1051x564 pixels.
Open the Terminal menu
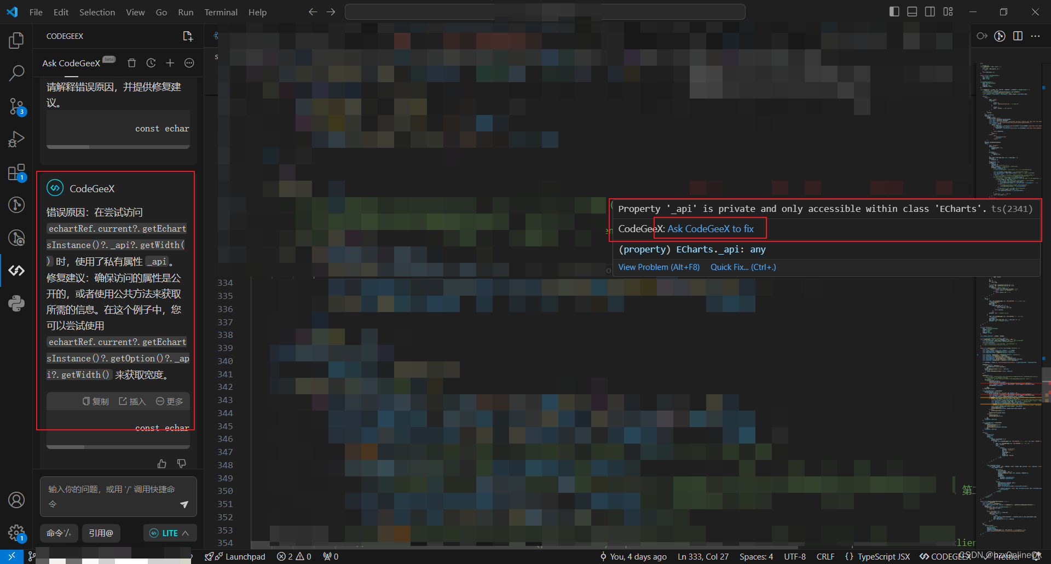point(221,12)
